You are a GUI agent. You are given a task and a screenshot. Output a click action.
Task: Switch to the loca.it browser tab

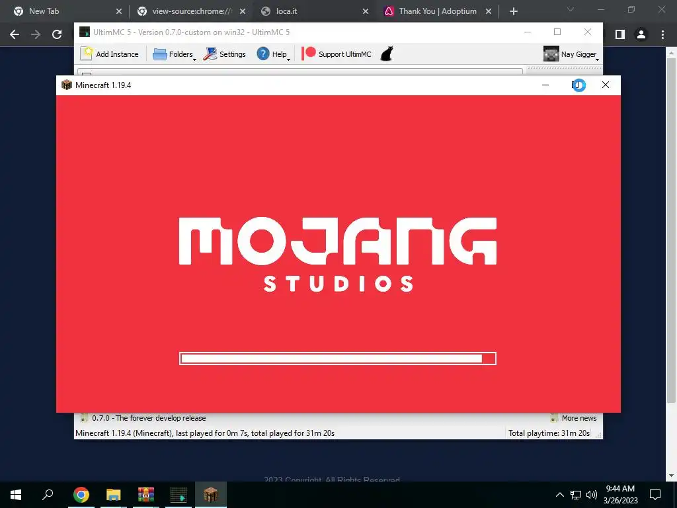(x=313, y=11)
